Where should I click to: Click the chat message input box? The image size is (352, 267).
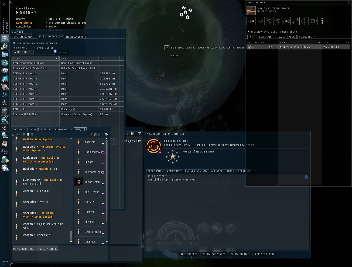60,253
